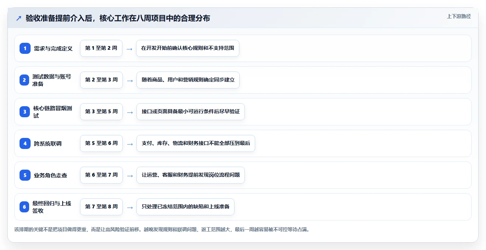Screen dimensions: 486x250
Task: Click the 上下游路径 label
Action: [459, 16]
